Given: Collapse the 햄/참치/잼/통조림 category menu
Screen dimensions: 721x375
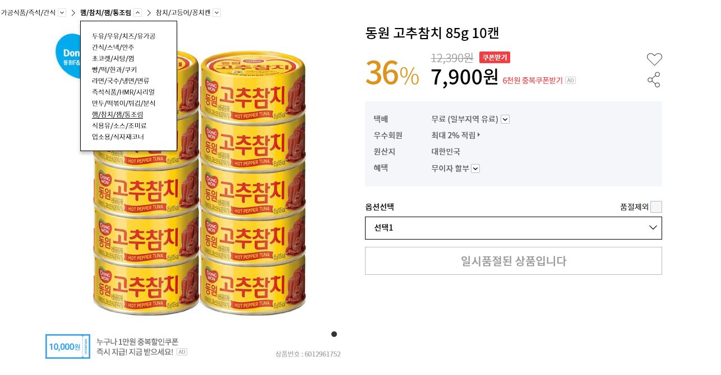Looking at the screenshot, I should (138, 12).
